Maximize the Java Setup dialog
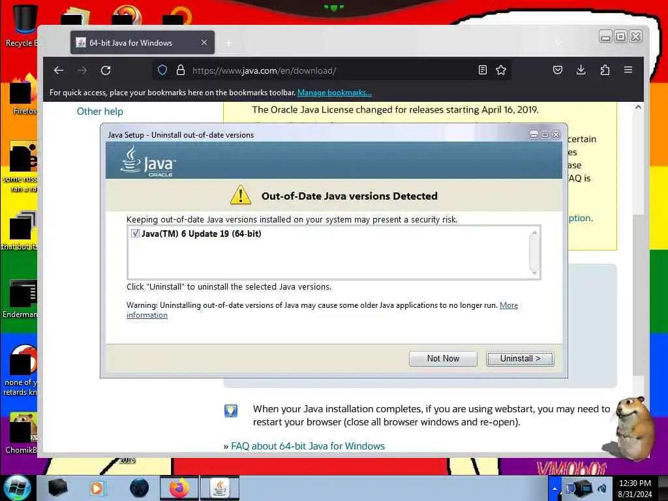This screenshot has width=668, height=501. point(545,134)
